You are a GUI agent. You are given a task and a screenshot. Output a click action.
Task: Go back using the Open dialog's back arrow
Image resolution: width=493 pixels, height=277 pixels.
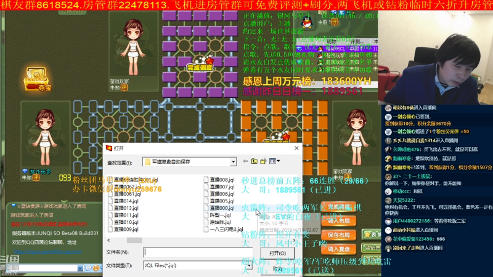pos(245,161)
